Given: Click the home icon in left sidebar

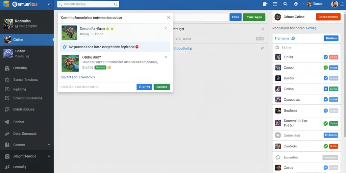Looking at the screenshot, I should tap(7, 68).
